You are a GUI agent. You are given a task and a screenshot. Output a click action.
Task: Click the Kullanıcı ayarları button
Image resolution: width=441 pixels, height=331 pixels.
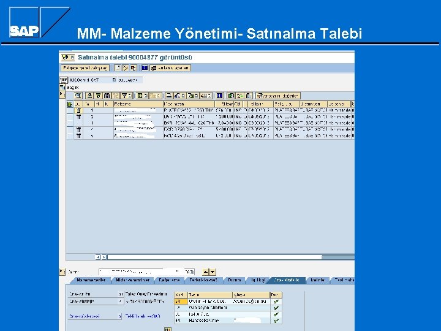(x=170, y=68)
